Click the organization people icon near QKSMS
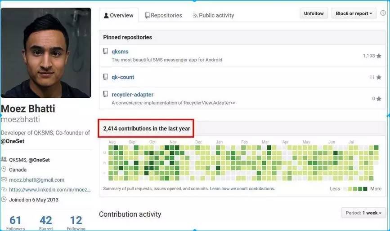 point(4,159)
